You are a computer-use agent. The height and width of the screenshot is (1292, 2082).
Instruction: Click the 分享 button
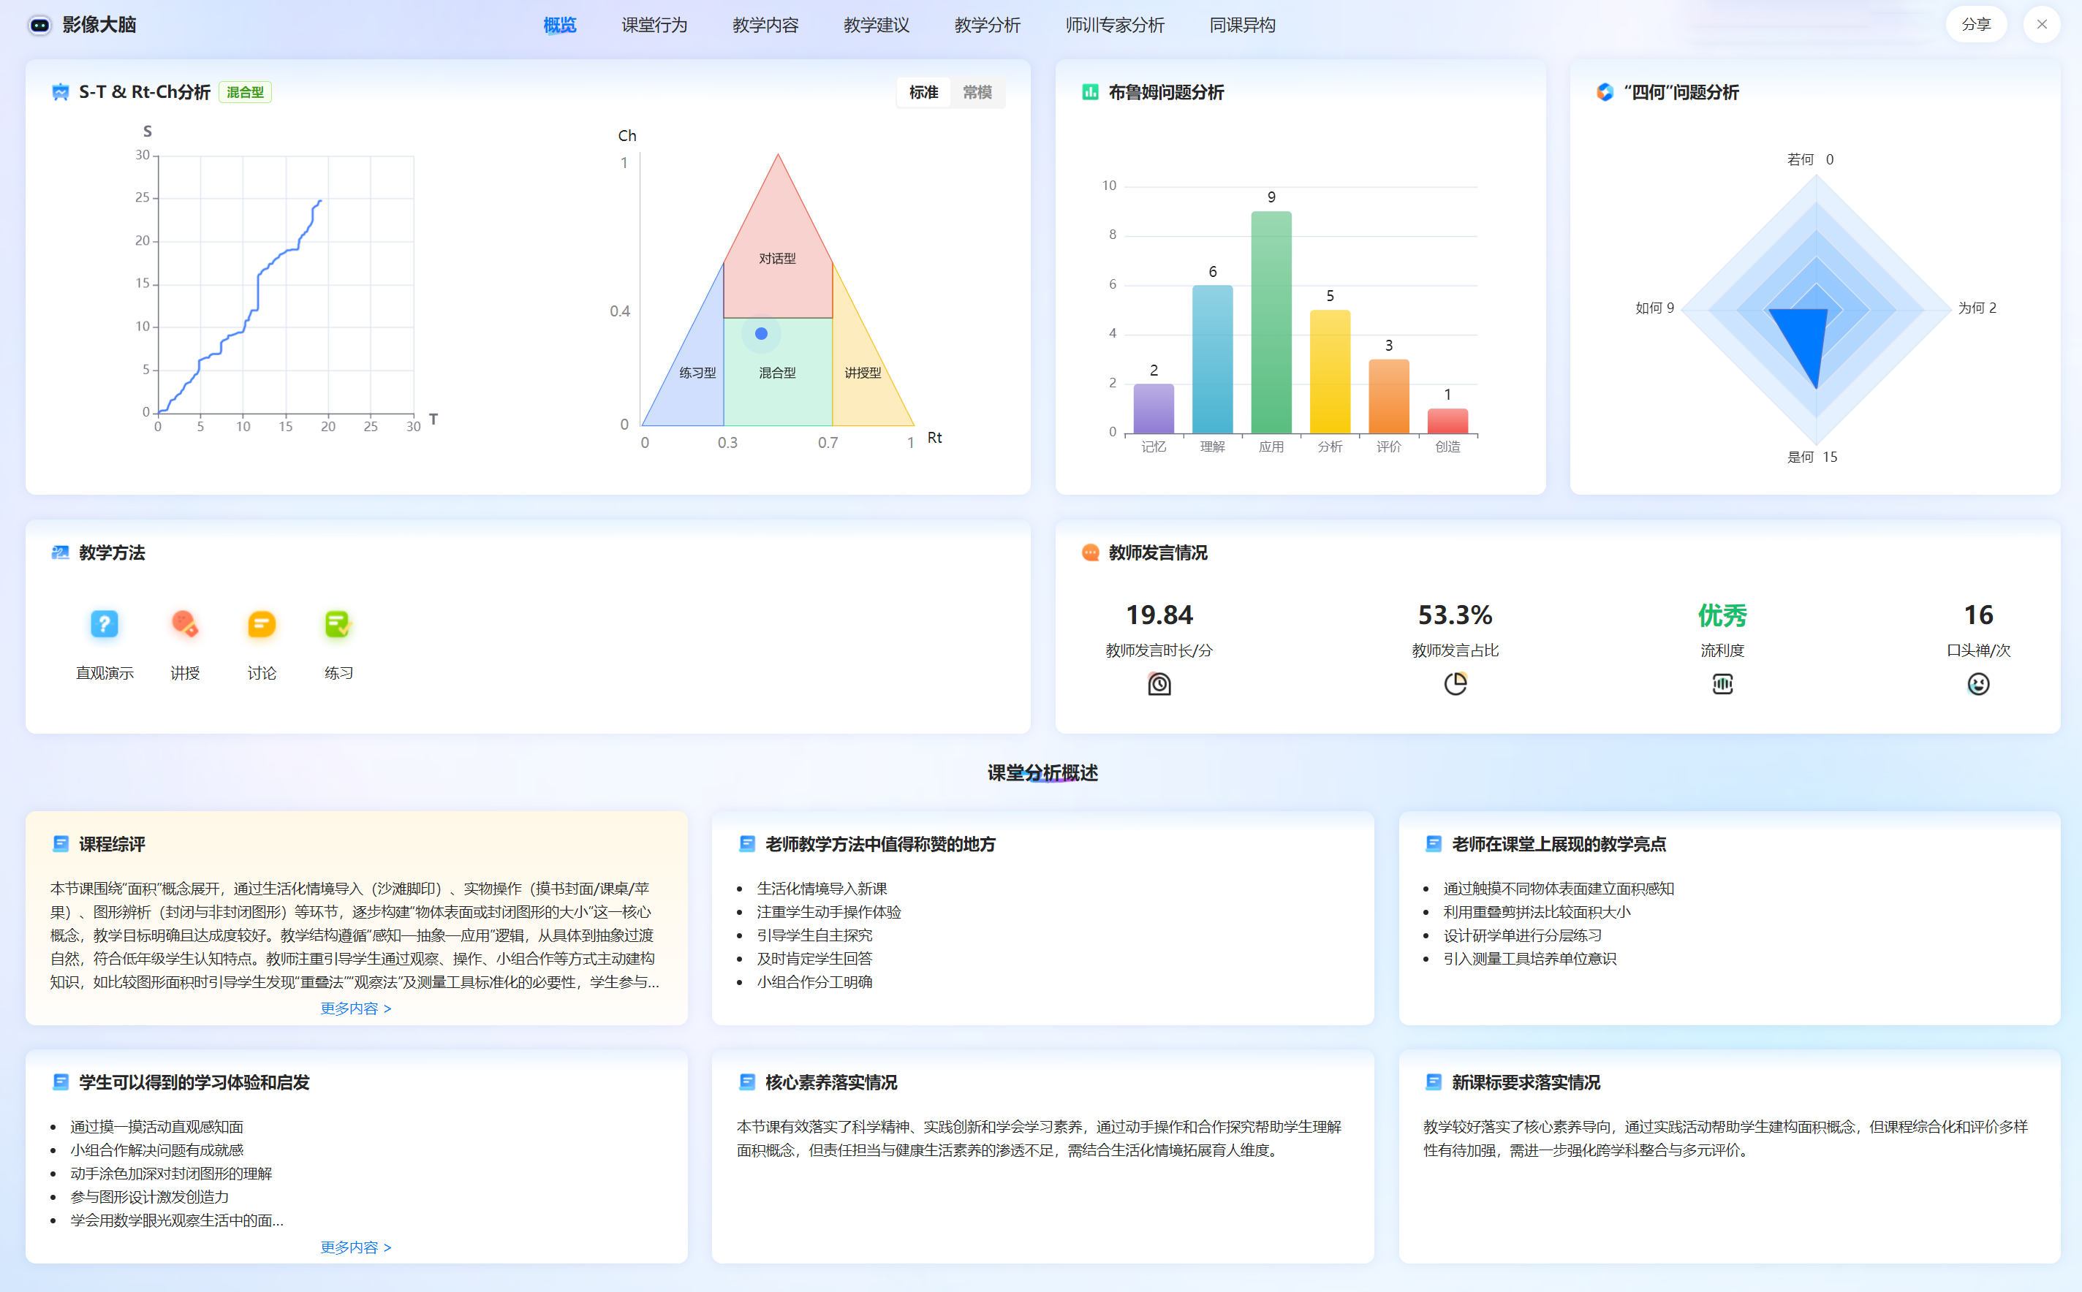pos(1976,24)
